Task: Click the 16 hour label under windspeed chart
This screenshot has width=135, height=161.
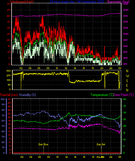Action: [84, 68]
